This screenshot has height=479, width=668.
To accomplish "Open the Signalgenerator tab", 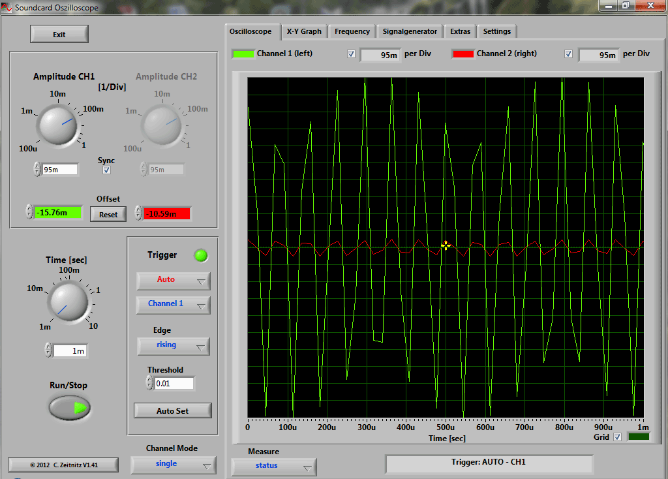I will [410, 31].
